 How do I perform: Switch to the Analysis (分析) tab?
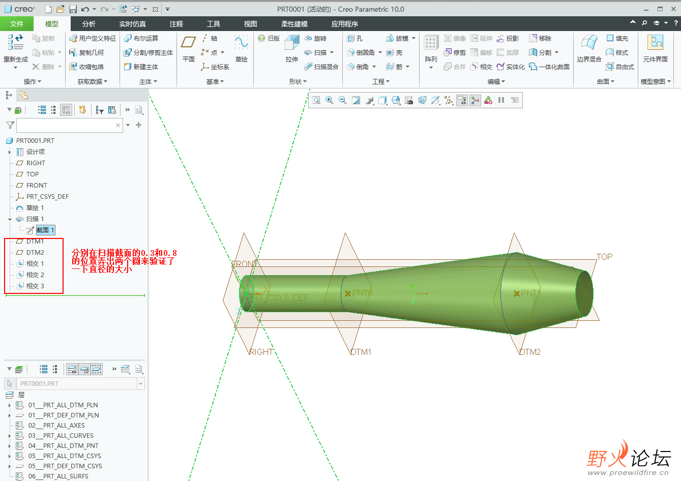tap(89, 24)
